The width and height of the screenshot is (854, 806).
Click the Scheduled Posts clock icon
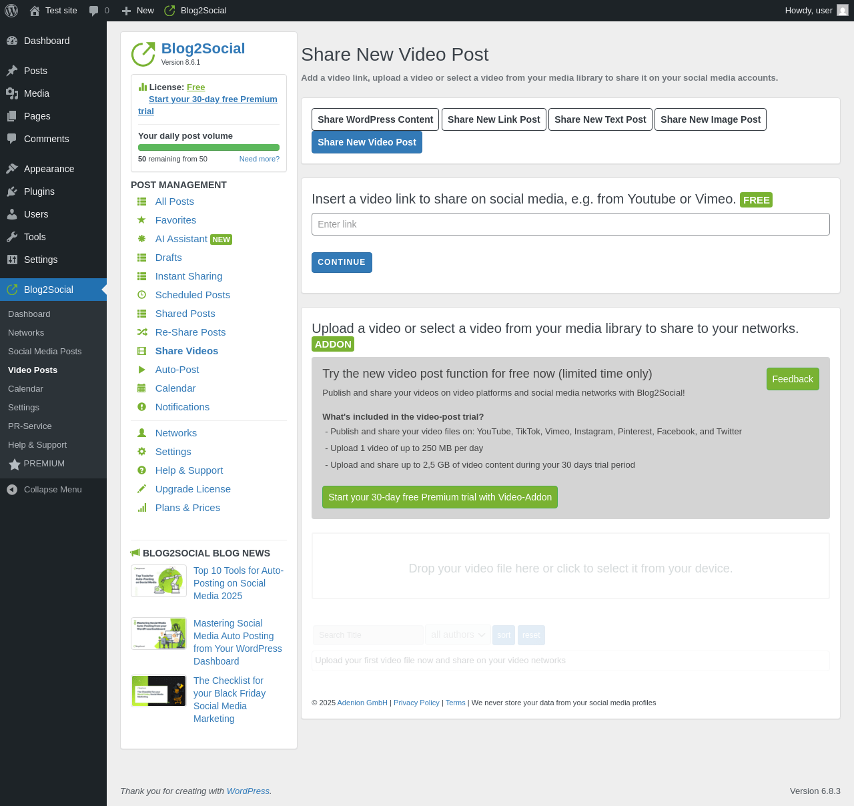(141, 295)
